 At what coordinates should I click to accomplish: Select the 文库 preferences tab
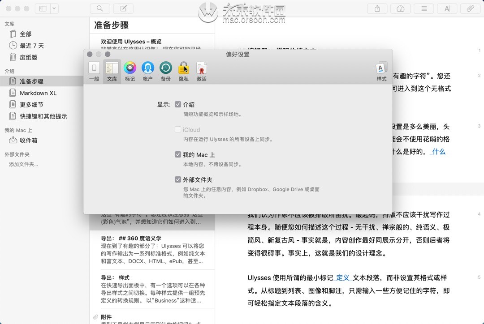coord(112,71)
